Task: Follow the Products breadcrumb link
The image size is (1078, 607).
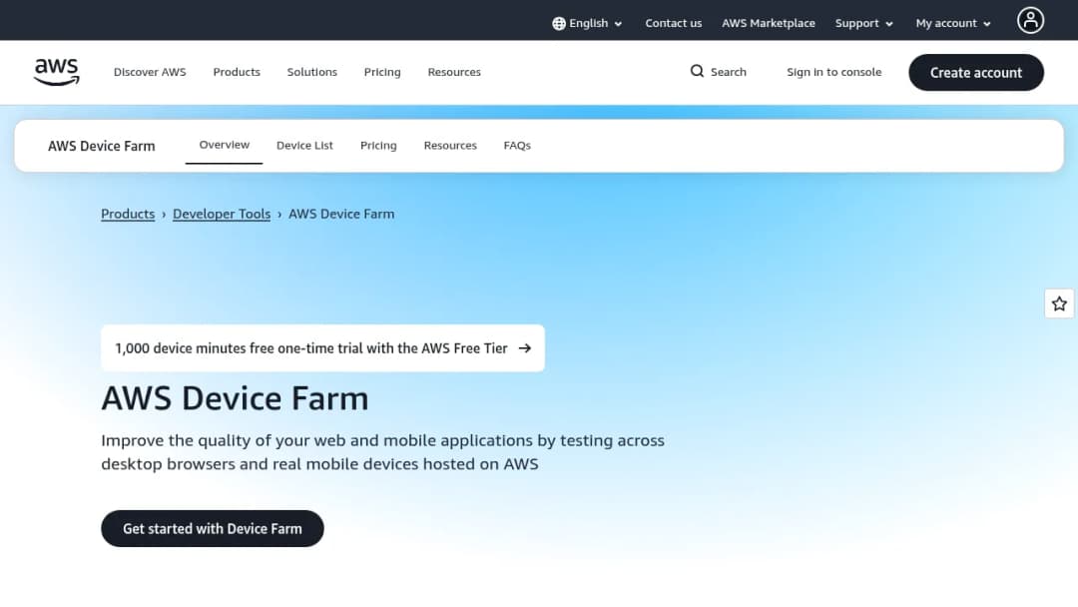Action: pos(128,215)
